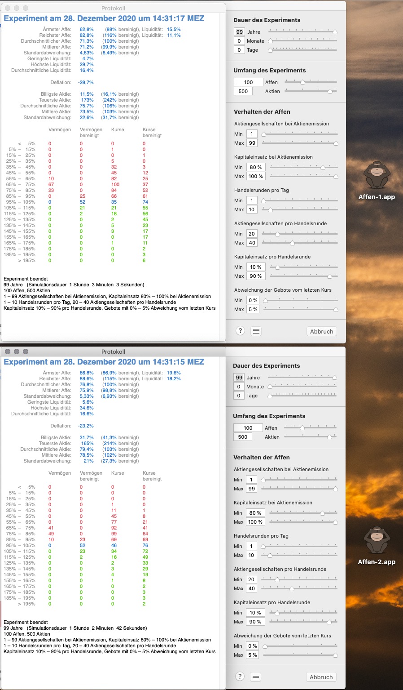The width and height of the screenshot is (403, 690).
Task: Click upper panel's Kapitaleinsatz bei Aktienemission Min field
Action: tap(256, 167)
